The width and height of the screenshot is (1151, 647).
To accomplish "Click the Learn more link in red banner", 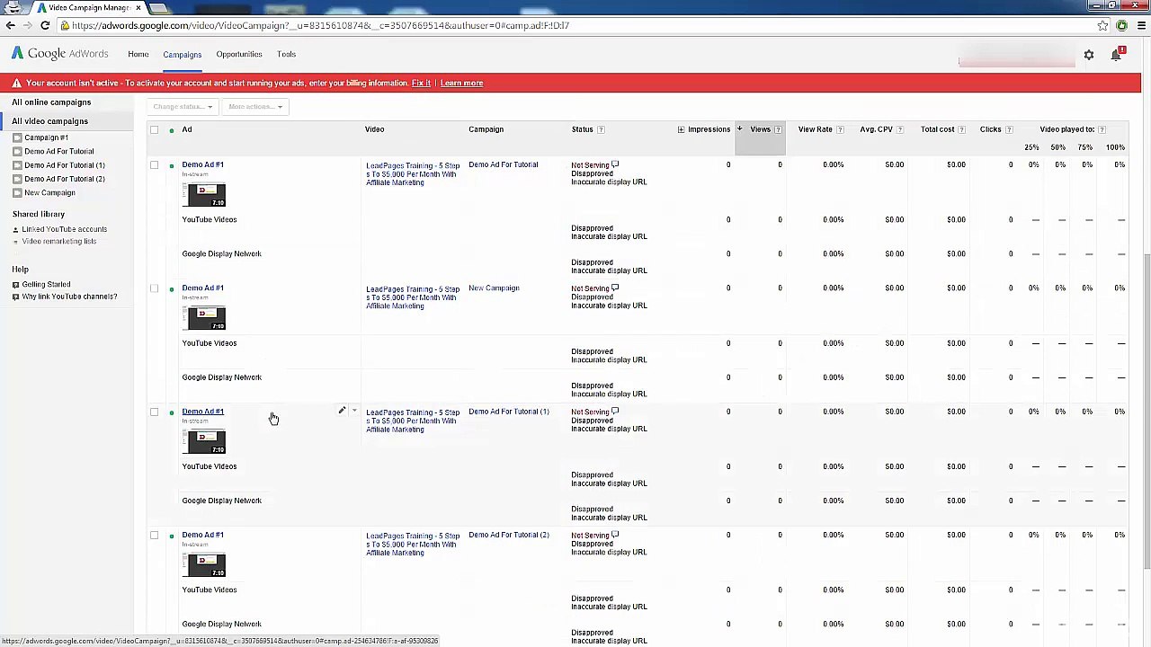I will [x=461, y=83].
